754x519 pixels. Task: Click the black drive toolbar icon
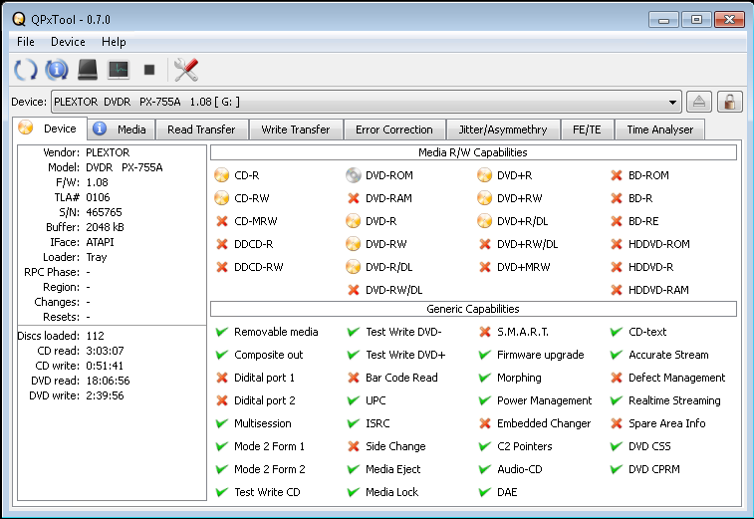(88, 70)
